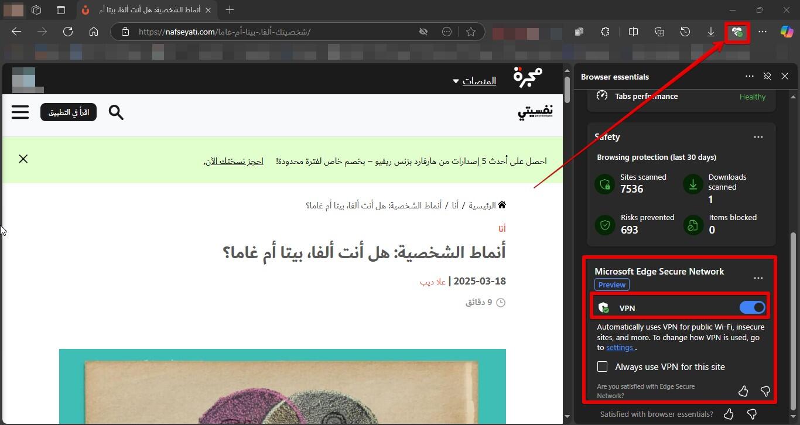Open the website hamburger menu

[x=20, y=112]
